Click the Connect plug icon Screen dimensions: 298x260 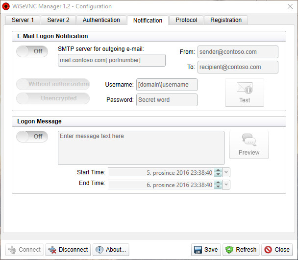12,250
